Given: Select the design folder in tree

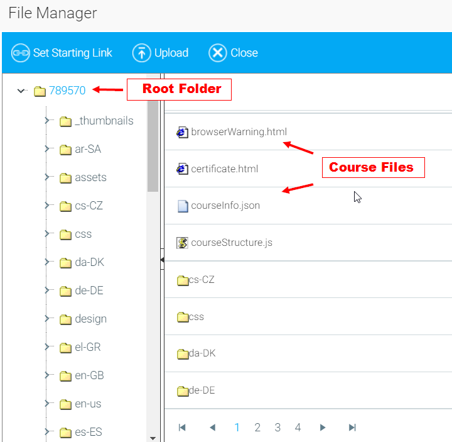Looking at the screenshot, I should pyautogui.click(x=90, y=319).
